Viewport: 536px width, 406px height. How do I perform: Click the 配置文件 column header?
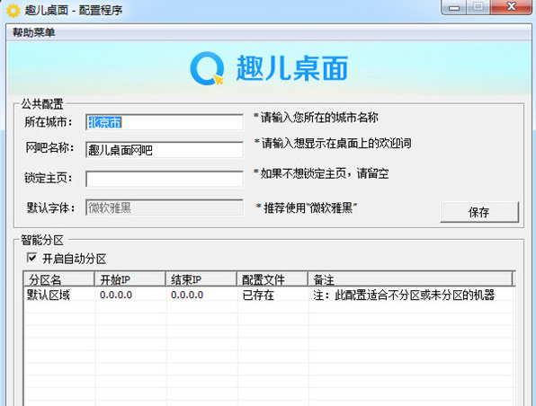tap(272, 279)
